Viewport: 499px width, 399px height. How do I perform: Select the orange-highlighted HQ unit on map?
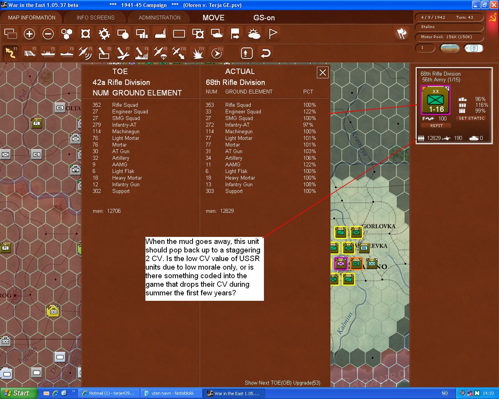(x=356, y=263)
